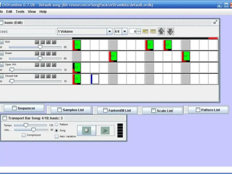Mute the Open HH track

click(x=37, y=65)
